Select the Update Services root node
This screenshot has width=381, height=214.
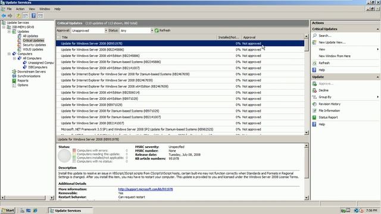(x=18, y=23)
